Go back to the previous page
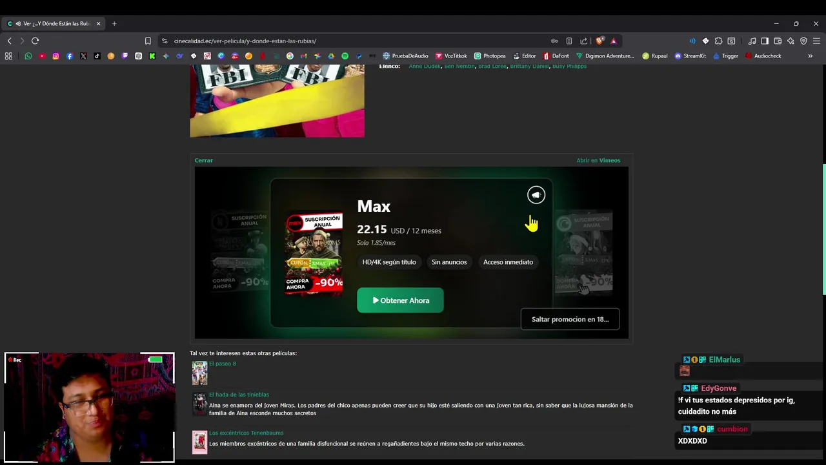Image resolution: width=826 pixels, height=465 pixels. tap(9, 41)
